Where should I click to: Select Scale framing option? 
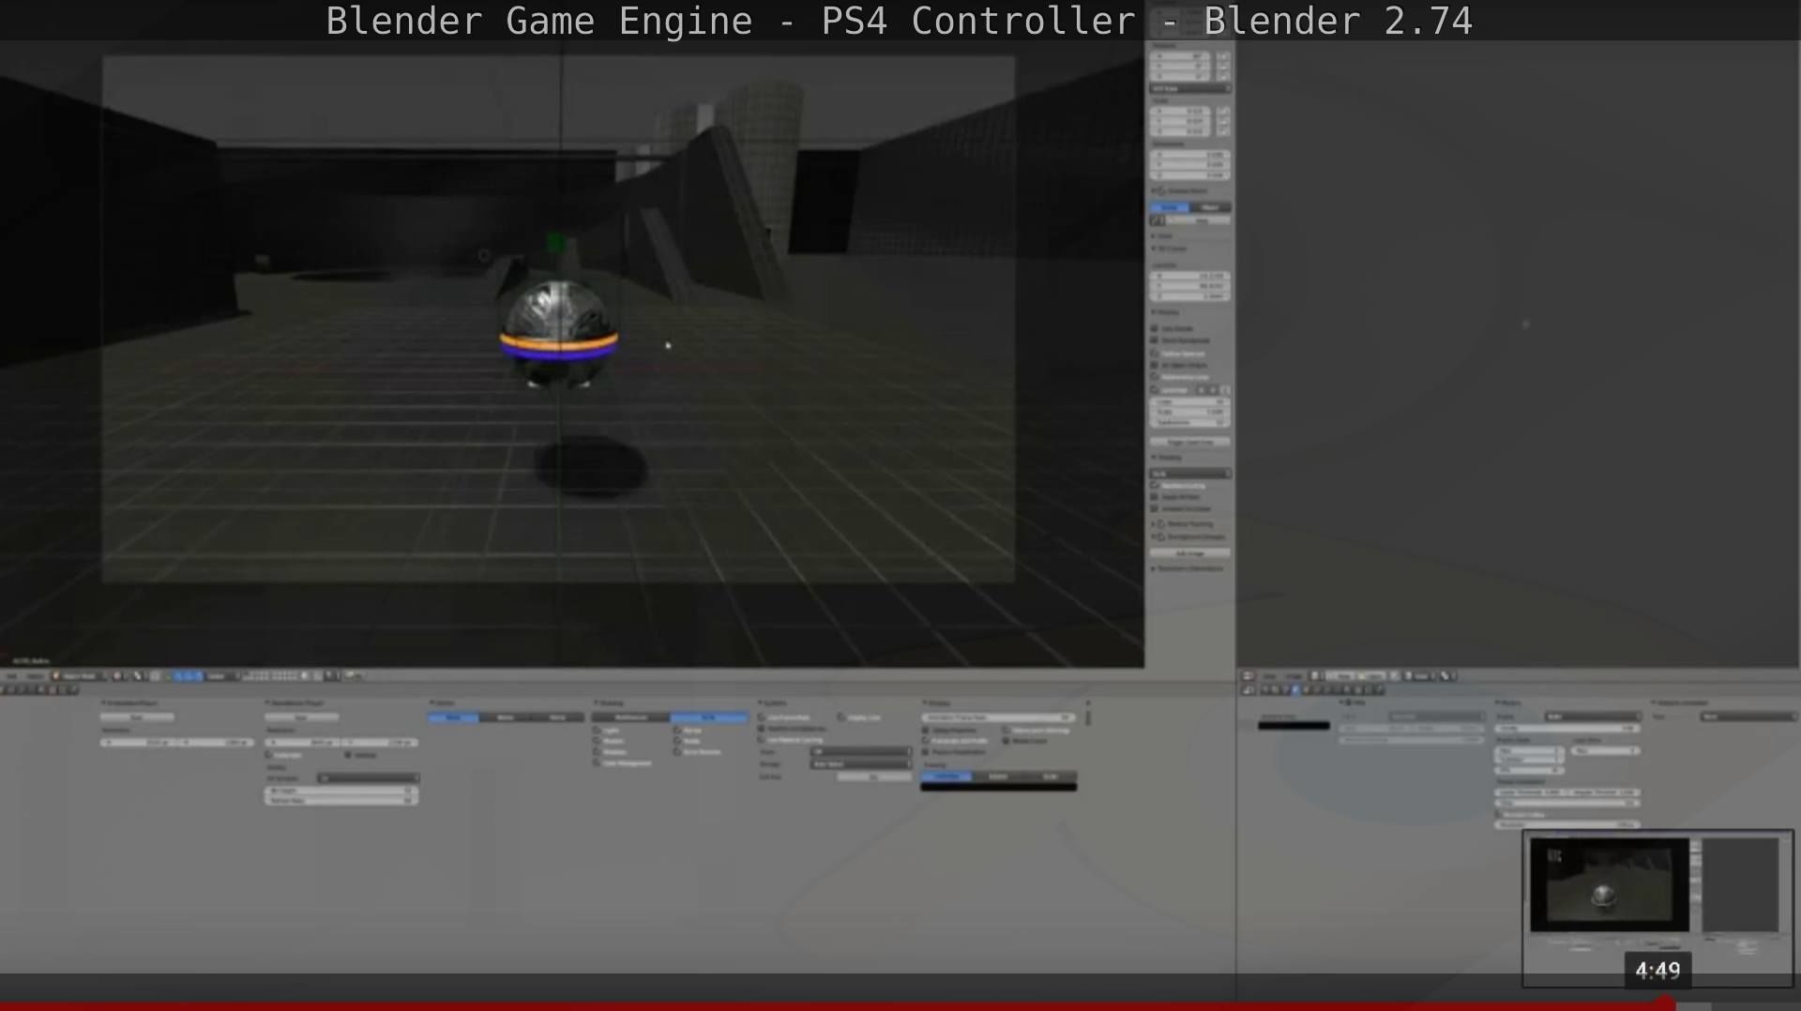tap(1051, 777)
